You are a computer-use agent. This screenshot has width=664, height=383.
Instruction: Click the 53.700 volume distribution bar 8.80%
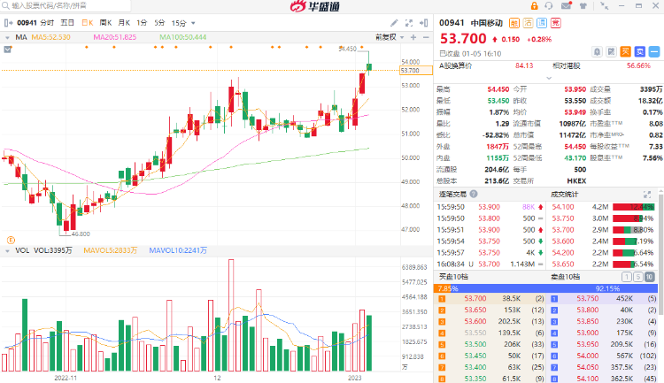[x=633, y=230]
